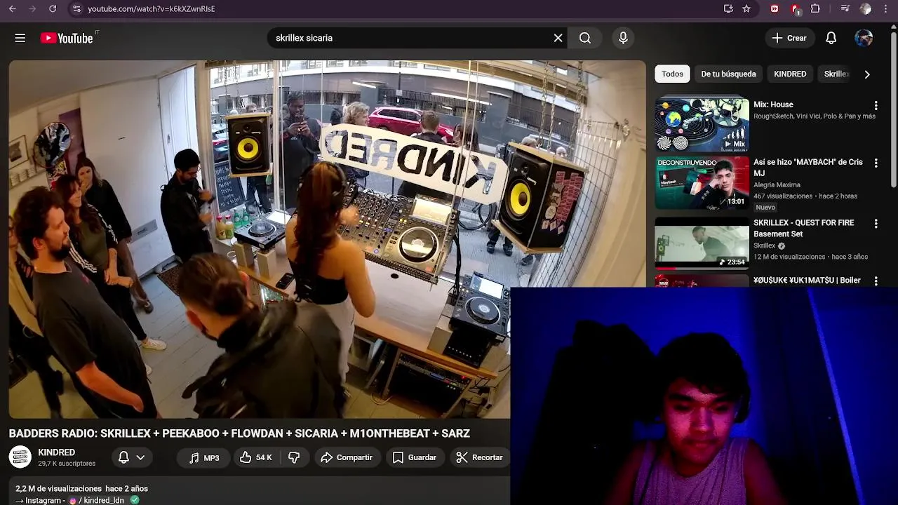Open SKRILLEX - QUEST FOR FIRE title

(x=804, y=228)
